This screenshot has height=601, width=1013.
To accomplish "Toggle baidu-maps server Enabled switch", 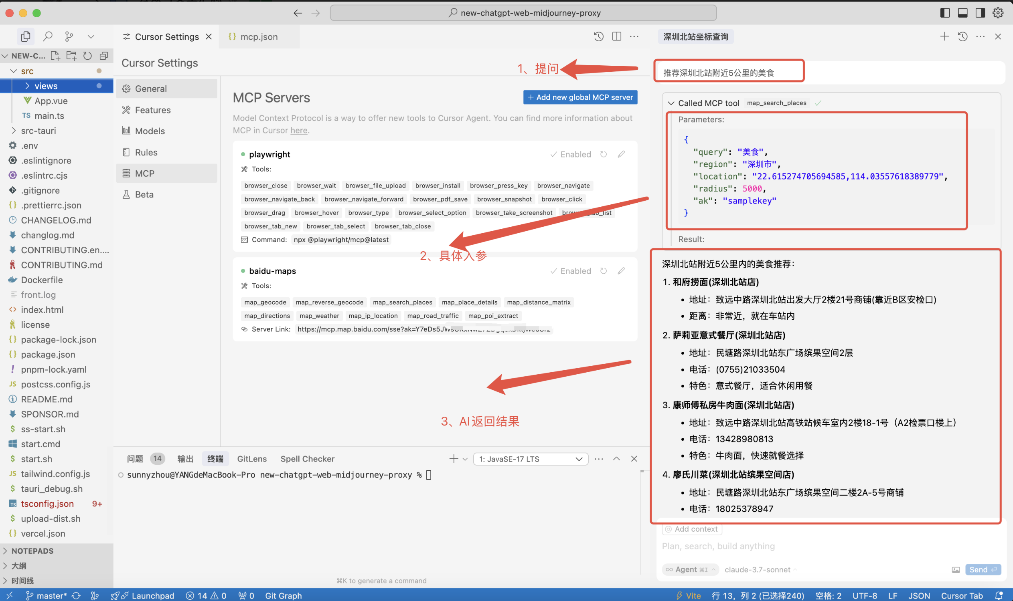I will [x=570, y=271].
